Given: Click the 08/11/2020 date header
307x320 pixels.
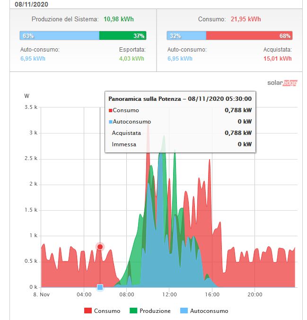Looking at the screenshot, I should point(31,4).
